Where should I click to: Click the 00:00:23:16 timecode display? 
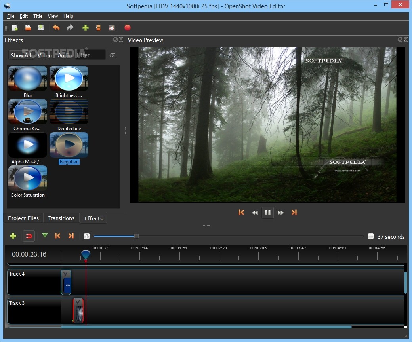point(29,254)
